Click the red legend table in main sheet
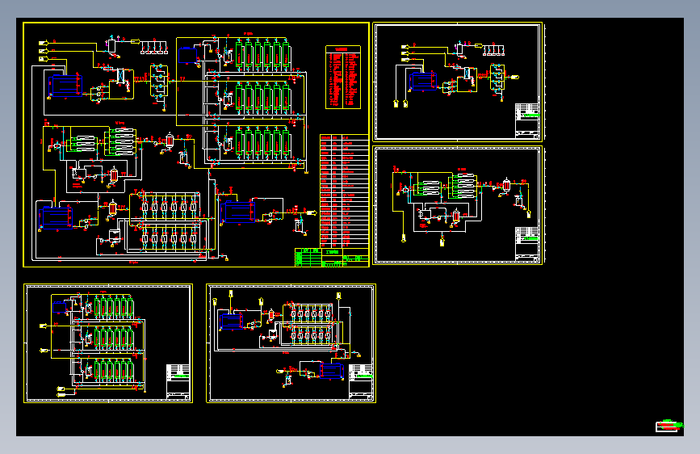 click(x=343, y=77)
